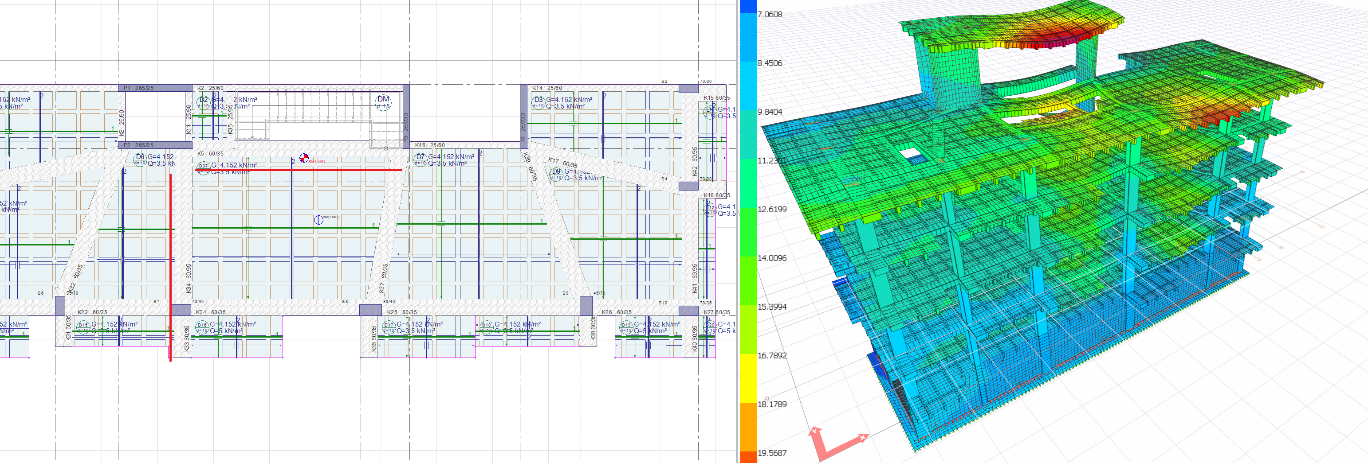
Task: Select the D7 slab label circle
Action: pyautogui.click(x=420, y=158)
